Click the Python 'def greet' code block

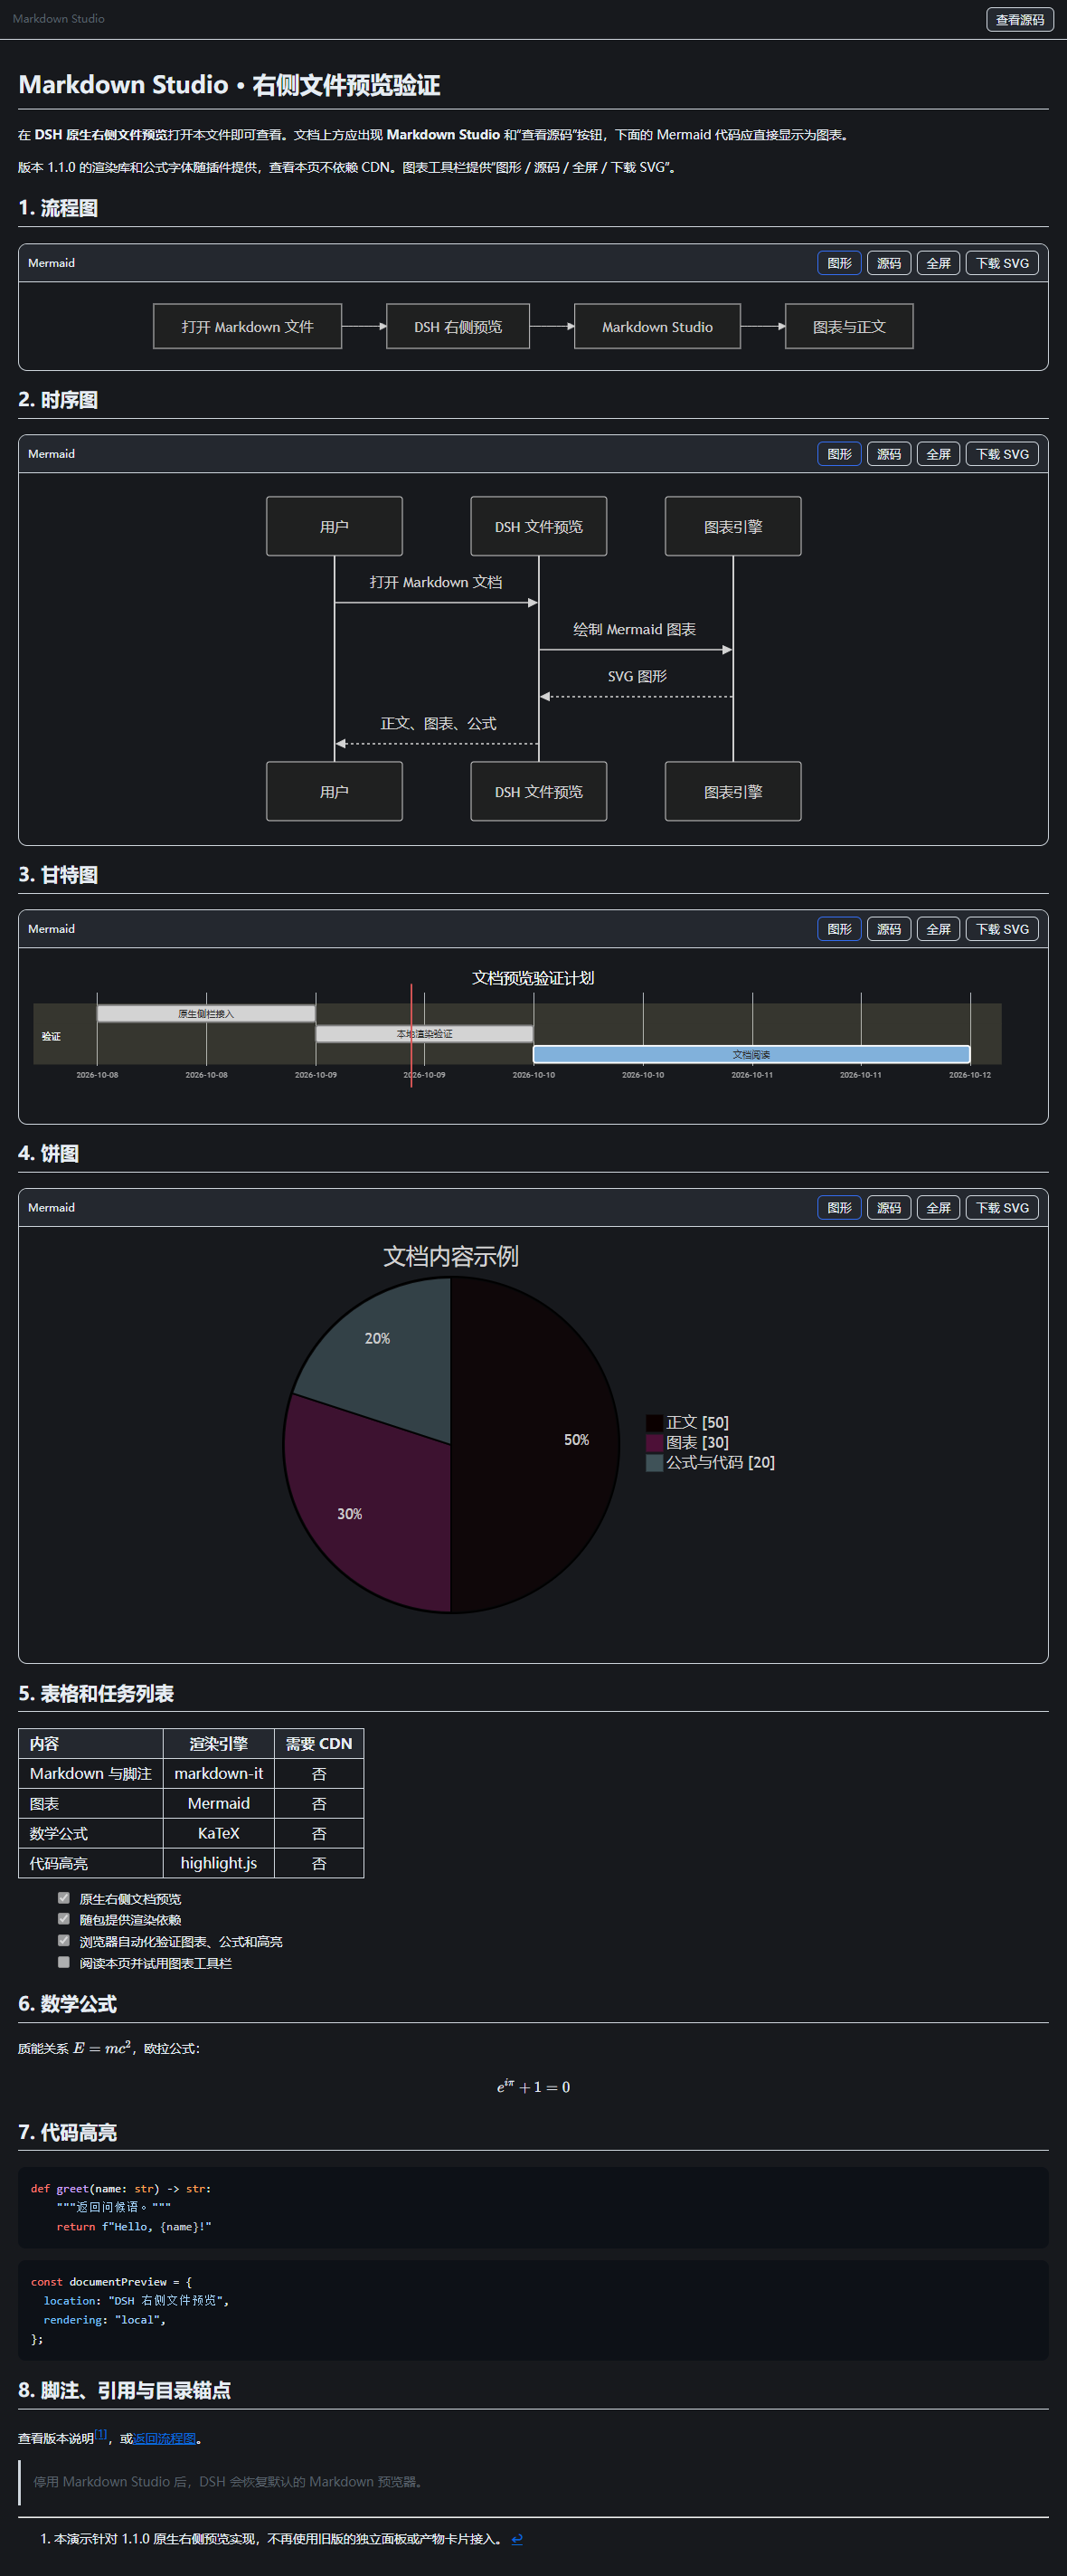(x=533, y=2207)
